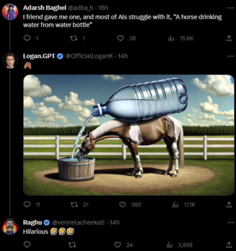Retweet Adarsh Baghel's horse prompt tweet
Viewport: 236px width, 251px height.
pos(74,38)
